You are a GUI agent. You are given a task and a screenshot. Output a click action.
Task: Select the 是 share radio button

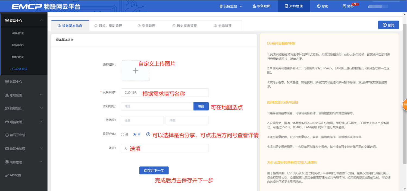[x=123, y=134]
